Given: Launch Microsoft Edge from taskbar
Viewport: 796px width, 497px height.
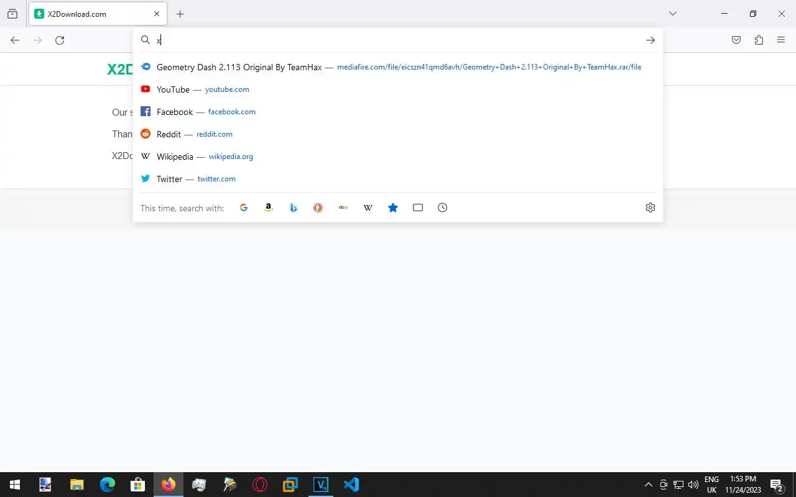Looking at the screenshot, I should tap(108, 485).
